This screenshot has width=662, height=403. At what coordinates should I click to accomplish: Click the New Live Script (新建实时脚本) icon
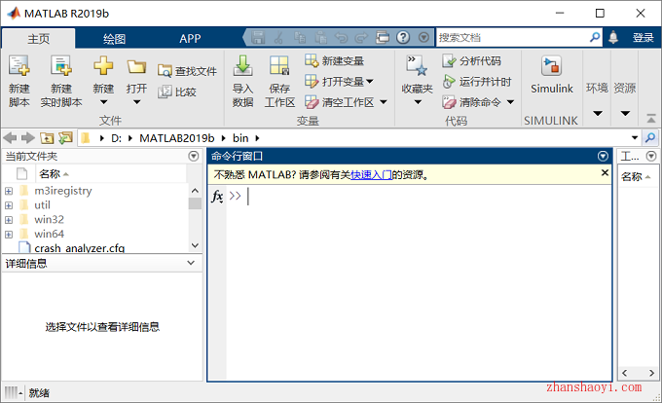tap(61, 66)
